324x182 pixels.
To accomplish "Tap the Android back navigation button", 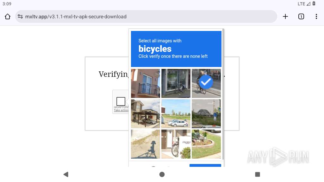I will [x=66, y=174].
